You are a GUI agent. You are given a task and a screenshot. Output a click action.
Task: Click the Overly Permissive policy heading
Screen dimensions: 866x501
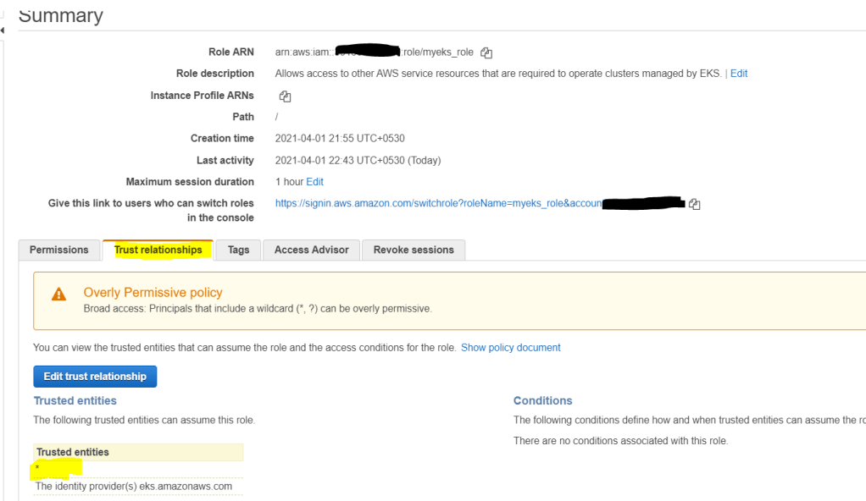[x=153, y=293]
